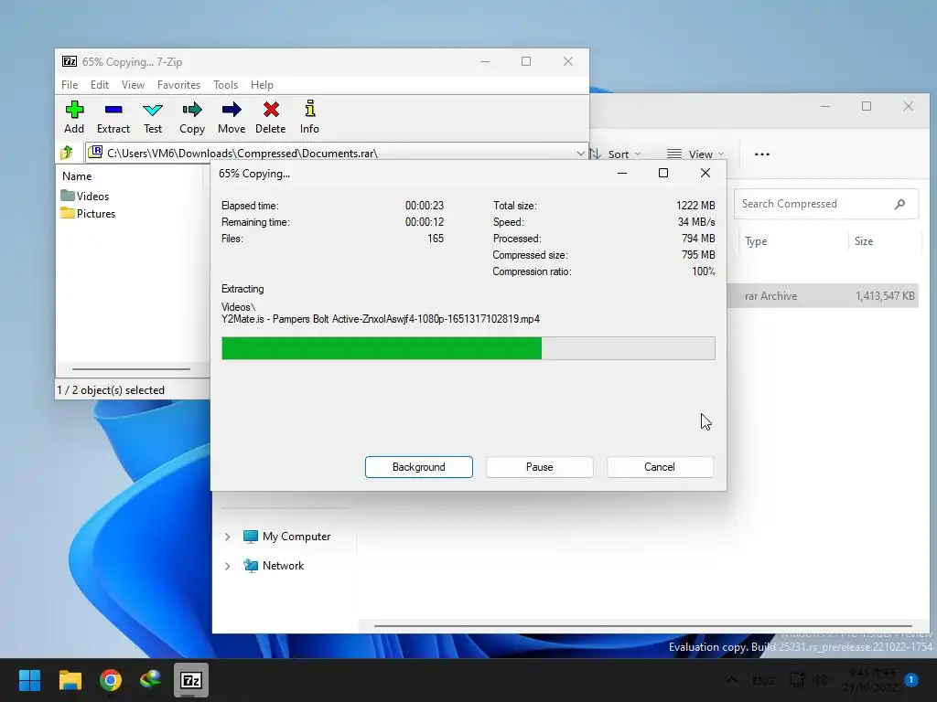Click the Size column header in Explorer
The height and width of the screenshot is (702, 937).
pyautogui.click(x=864, y=241)
